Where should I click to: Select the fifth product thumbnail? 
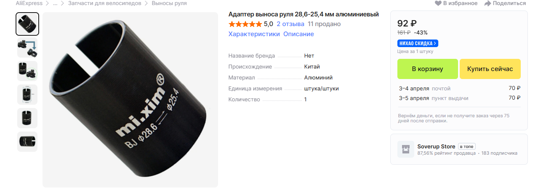[x=27, y=118]
